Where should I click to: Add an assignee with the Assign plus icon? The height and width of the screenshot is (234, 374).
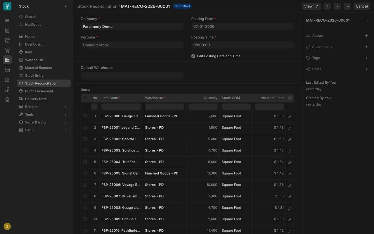pos(366,36)
